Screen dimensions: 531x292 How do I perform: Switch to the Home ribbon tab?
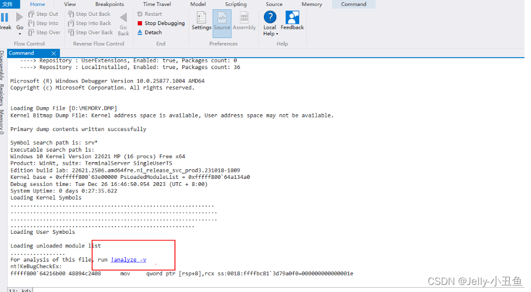(37, 4)
